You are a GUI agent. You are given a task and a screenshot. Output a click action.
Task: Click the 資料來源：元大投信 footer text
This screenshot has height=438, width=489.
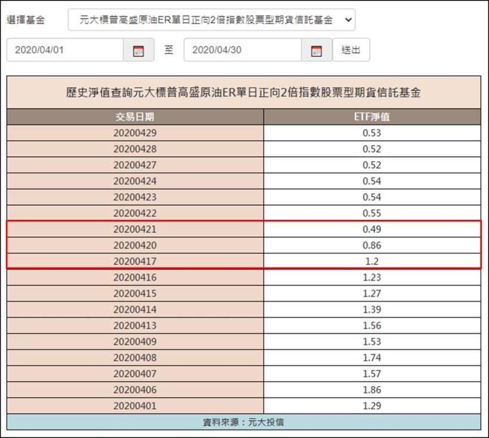[243, 423]
